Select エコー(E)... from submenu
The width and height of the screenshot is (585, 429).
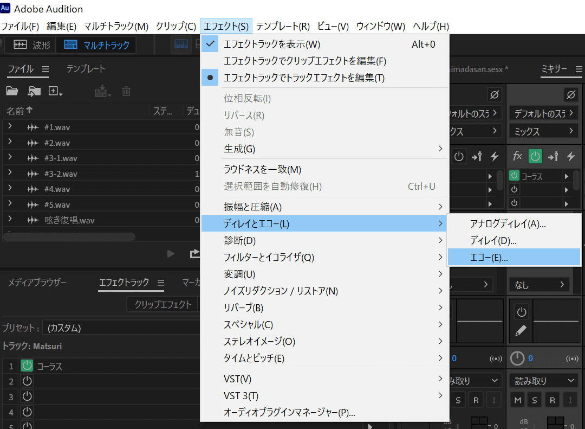pos(514,258)
